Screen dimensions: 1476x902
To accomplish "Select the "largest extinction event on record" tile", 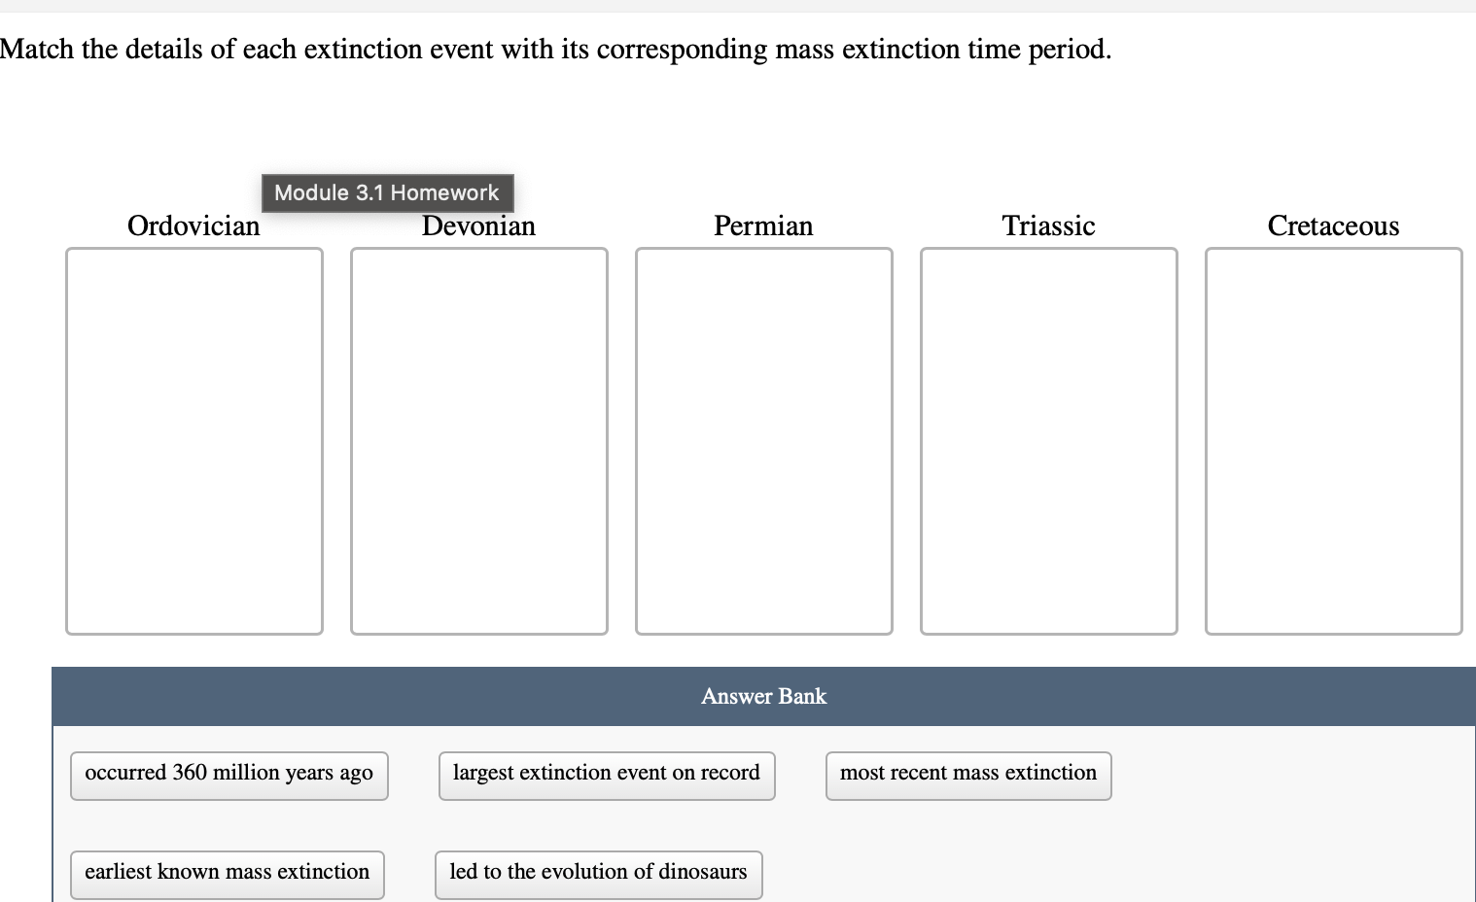I will click(606, 775).
